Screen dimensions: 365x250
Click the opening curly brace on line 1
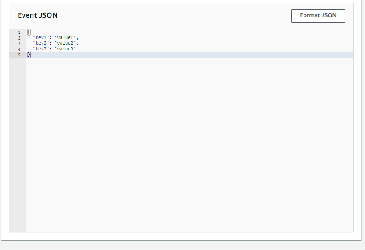29,32
